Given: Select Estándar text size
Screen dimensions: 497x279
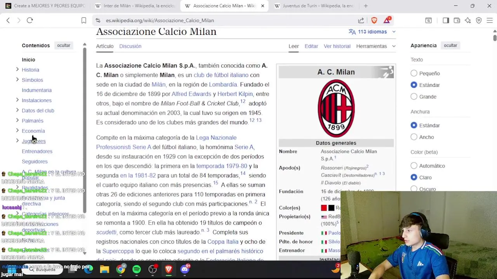Looking at the screenshot, I should tap(414, 85).
